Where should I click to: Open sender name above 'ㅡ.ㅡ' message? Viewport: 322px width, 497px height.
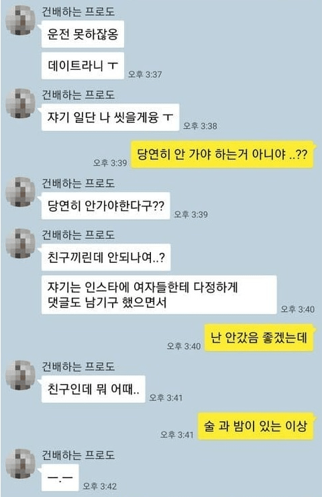pos(78,455)
